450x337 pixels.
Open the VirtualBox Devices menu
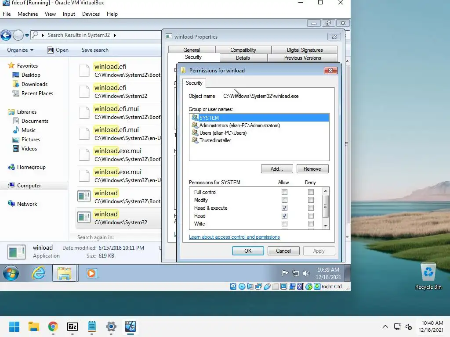91,14
